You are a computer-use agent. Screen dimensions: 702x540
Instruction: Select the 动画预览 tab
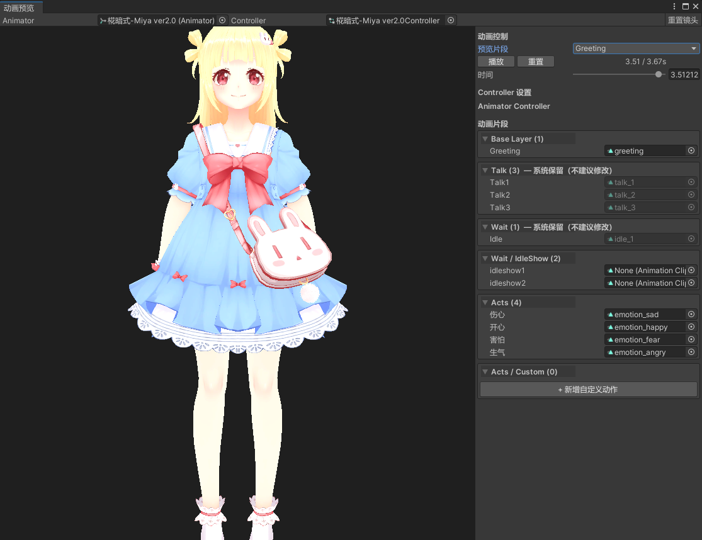19,8
